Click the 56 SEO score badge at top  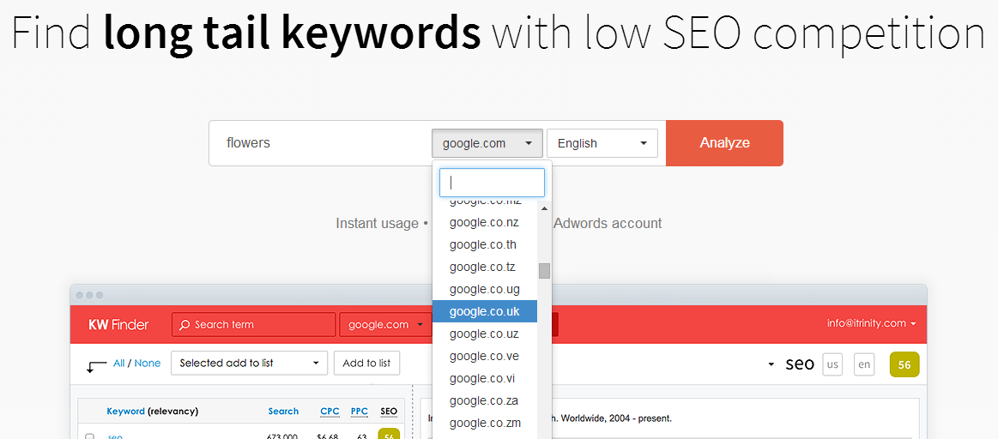[904, 364]
